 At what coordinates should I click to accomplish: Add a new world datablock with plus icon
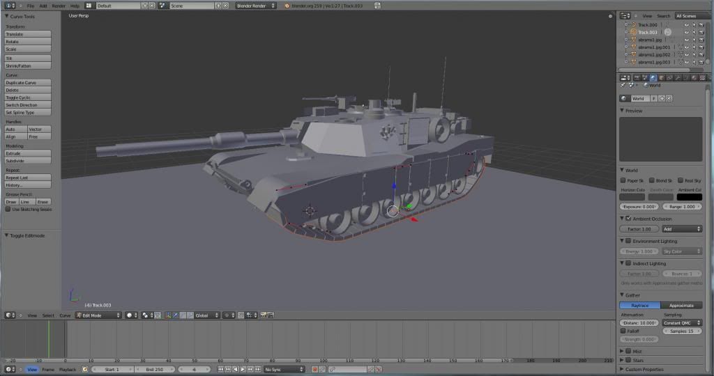coord(661,99)
